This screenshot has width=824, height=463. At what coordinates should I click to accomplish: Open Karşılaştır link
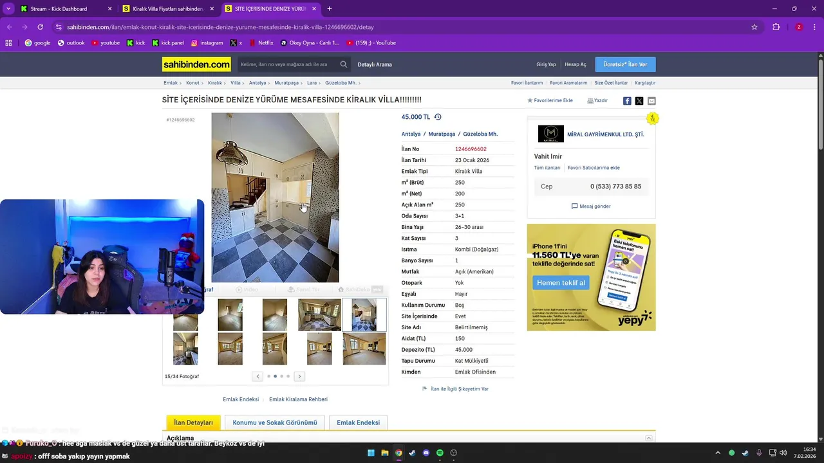coord(645,83)
